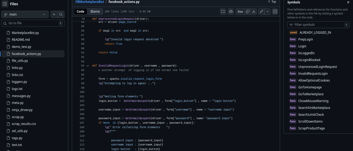Click the folder sparkle icon beside Copilot
353x151 pixels.
pyautogui.click(x=223, y=12)
